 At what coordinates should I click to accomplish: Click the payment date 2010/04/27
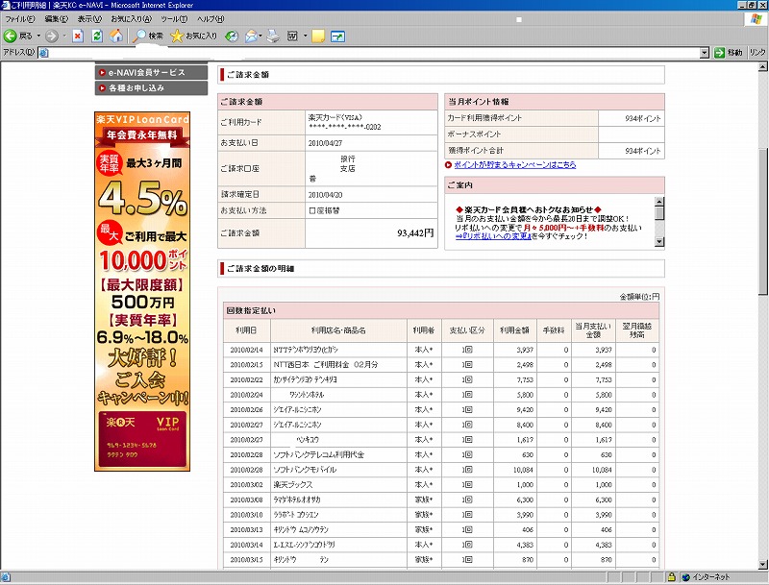[x=325, y=143]
